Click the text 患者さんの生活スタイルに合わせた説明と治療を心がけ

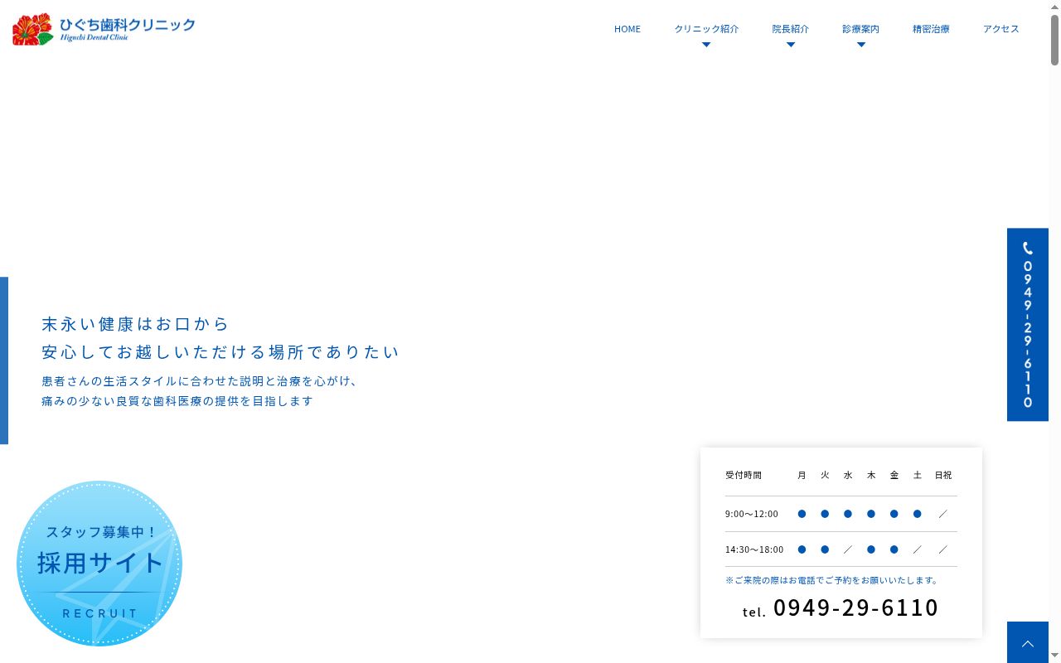coord(200,381)
